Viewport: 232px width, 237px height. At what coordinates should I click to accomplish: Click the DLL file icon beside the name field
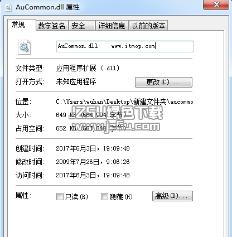pos(24,47)
